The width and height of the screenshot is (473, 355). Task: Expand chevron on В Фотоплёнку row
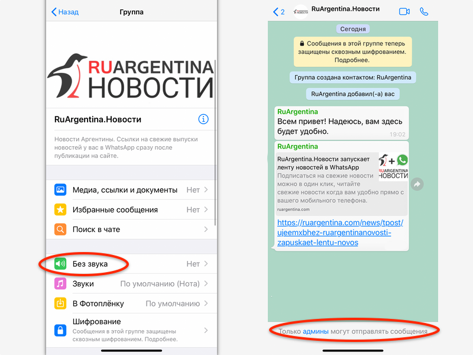click(x=206, y=304)
